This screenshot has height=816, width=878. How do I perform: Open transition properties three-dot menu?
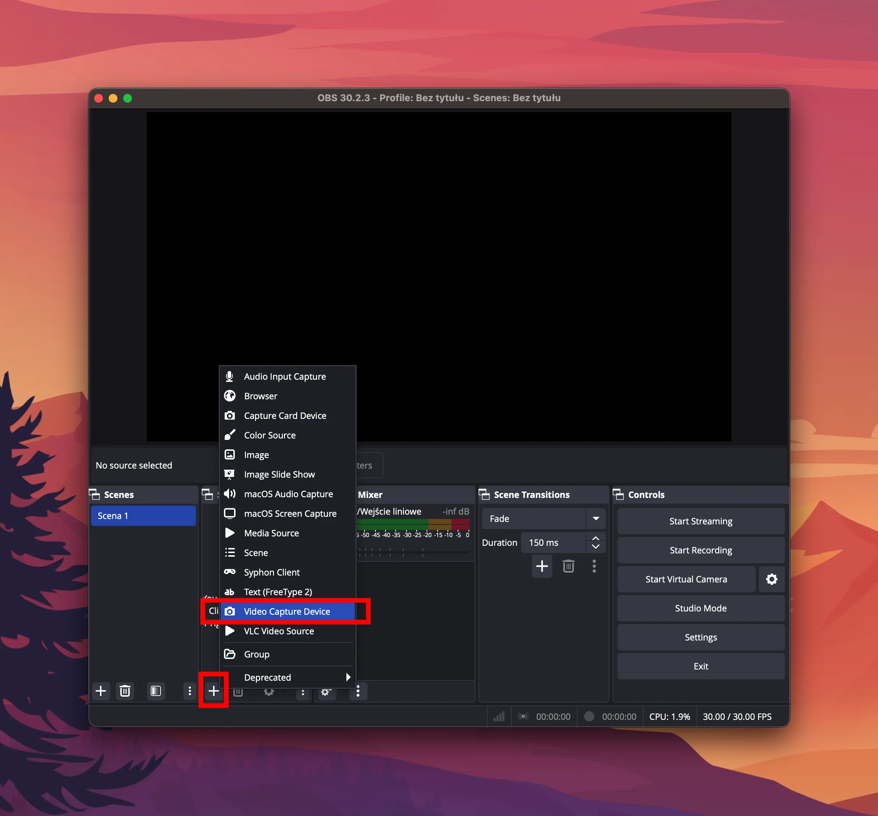click(594, 566)
